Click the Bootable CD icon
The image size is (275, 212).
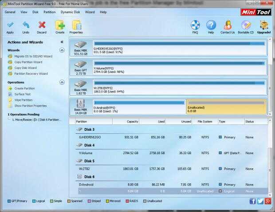click(x=246, y=25)
